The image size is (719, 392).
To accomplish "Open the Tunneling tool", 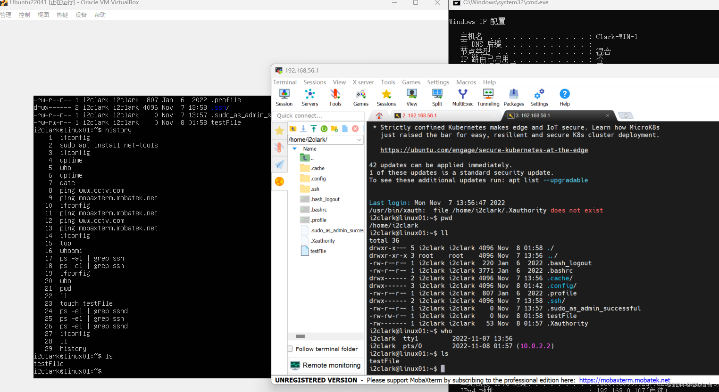I will coord(488,98).
